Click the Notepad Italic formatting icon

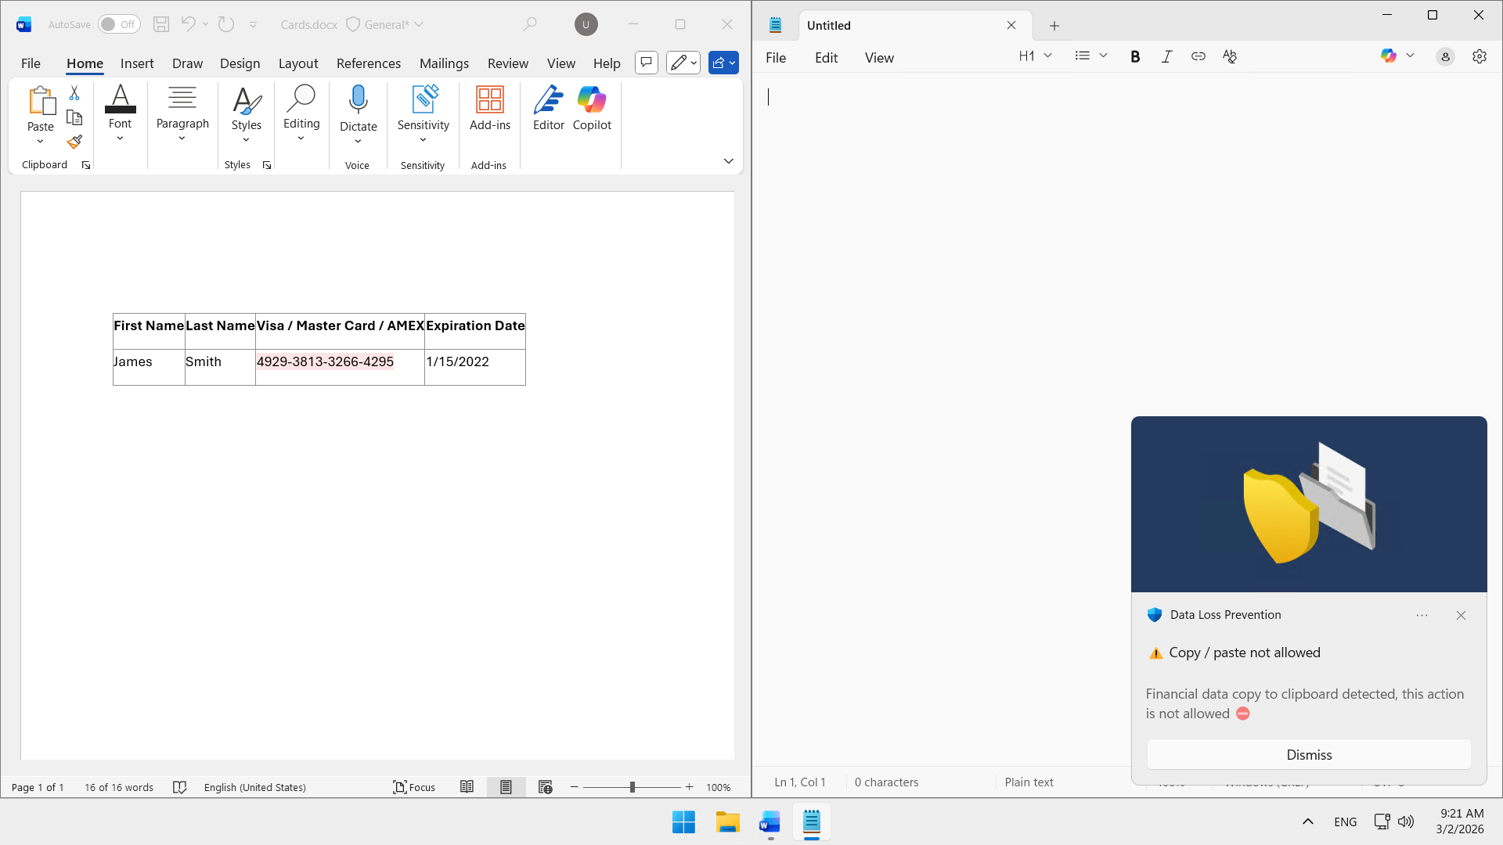[1166, 56]
